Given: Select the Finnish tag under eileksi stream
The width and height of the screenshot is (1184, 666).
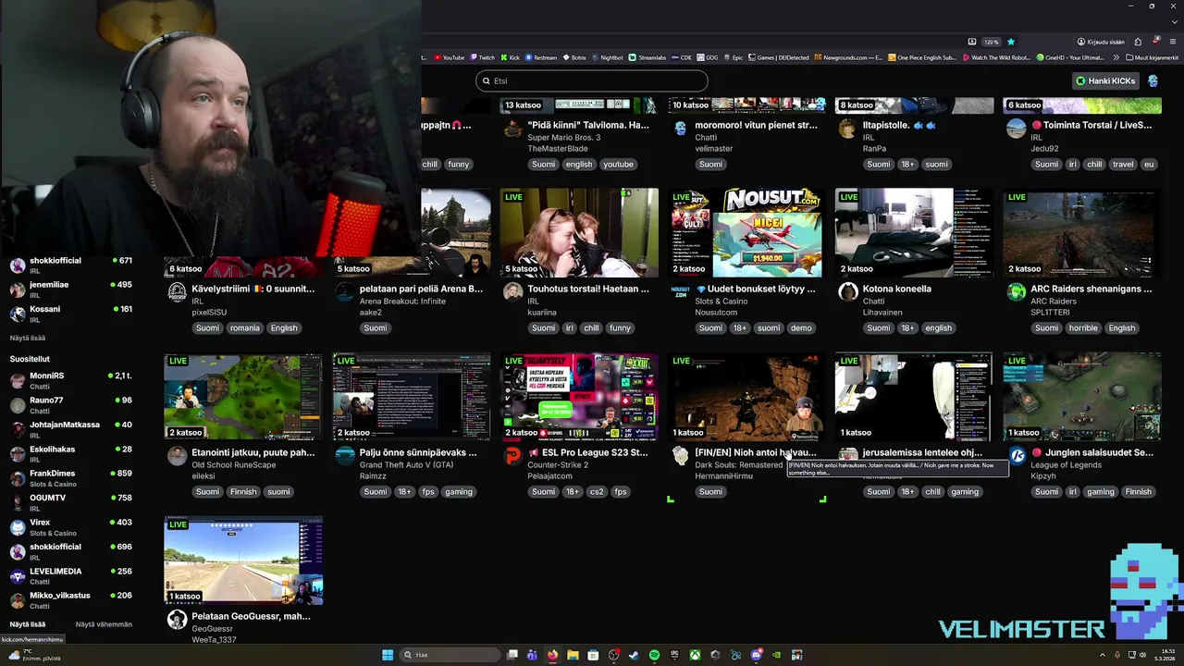Looking at the screenshot, I should point(243,492).
